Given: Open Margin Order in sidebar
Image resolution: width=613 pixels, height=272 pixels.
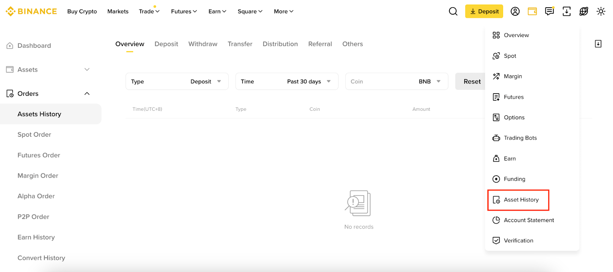Looking at the screenshot, I should [38, 176].
